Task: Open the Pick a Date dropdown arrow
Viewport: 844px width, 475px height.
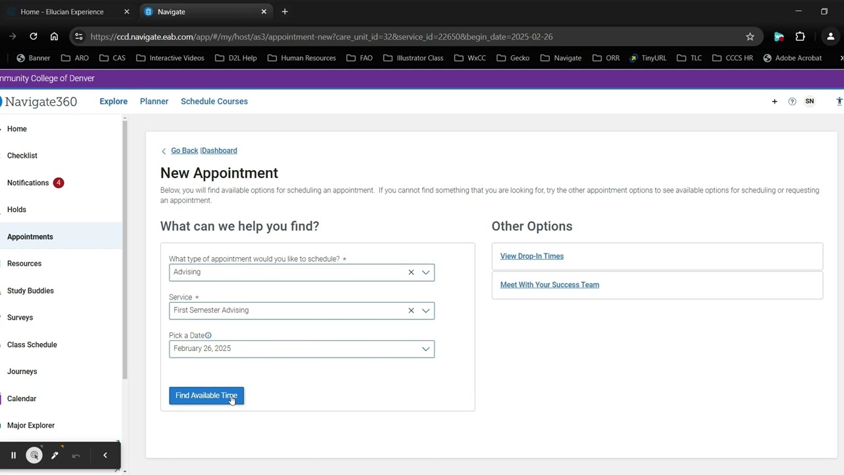Action: tap(426, 349)
